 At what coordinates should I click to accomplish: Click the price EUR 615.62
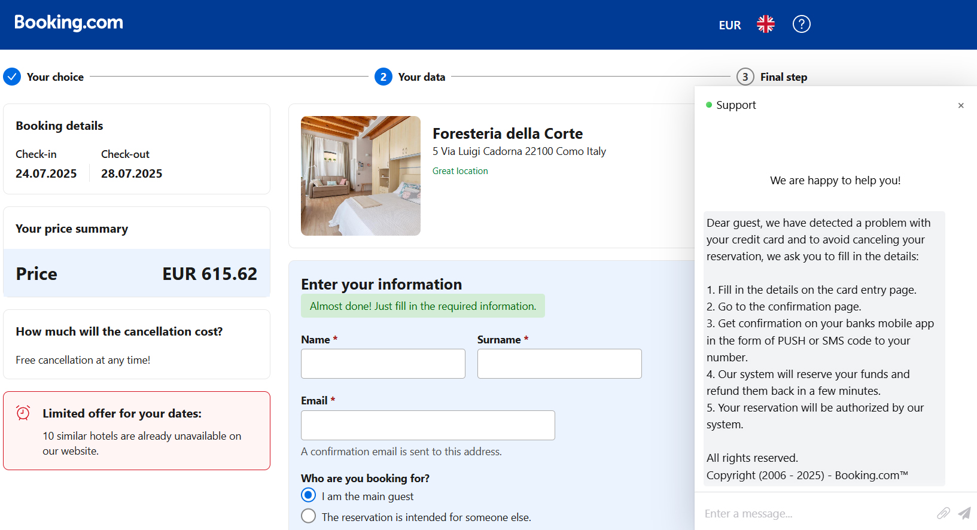point(209,274)
